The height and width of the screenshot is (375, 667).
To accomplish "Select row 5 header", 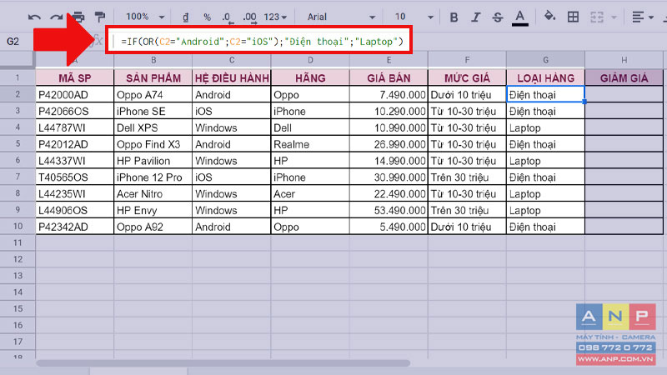I will click(x=18, y=144).
